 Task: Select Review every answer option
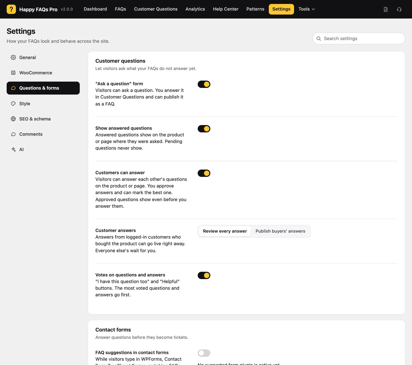225,231
